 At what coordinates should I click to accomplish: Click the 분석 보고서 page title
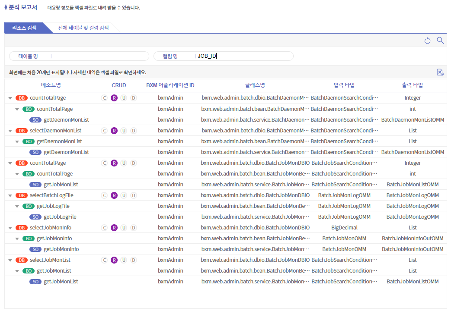coord(23,7)
